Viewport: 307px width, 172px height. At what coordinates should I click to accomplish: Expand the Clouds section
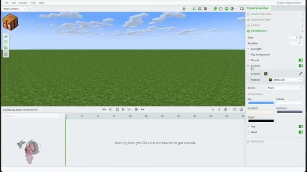coord(248,60)
